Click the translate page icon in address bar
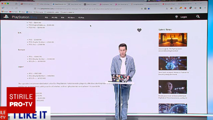This screenshot has height=120, width=213. click(x=145, y=9)
